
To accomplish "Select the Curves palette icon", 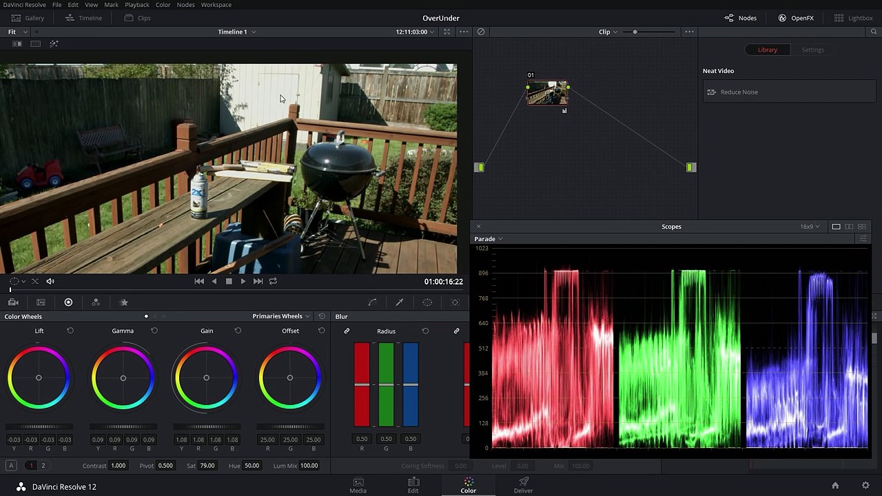I will click(x=372, y=302).
